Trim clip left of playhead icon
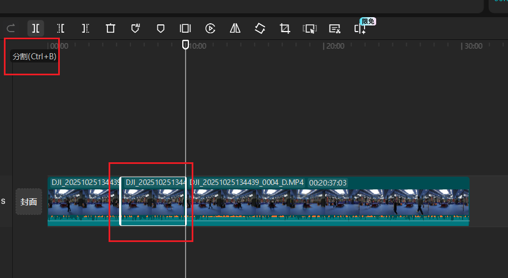 60,28
